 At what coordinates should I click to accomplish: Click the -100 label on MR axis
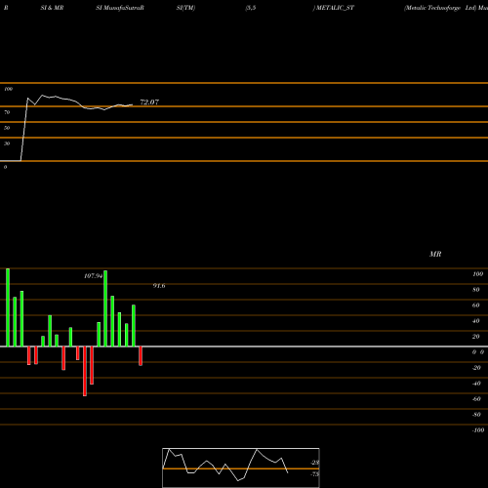coord(478,430)
